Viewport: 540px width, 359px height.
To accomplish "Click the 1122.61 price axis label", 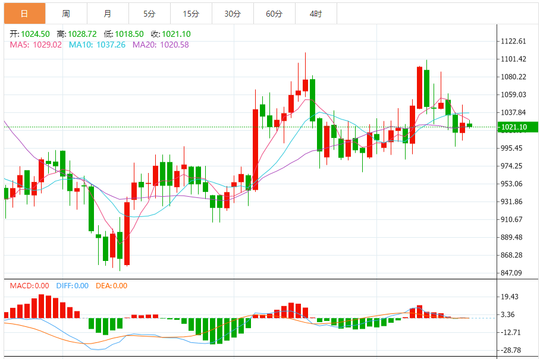I will (x=513, y=41).
